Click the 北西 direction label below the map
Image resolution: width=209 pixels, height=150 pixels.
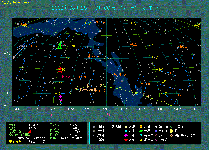[x=106, y=115]
